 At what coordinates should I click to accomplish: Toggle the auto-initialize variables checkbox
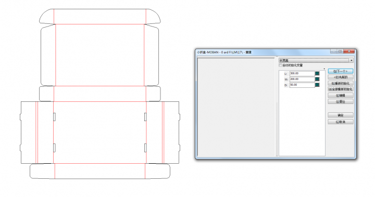[281, 65]
